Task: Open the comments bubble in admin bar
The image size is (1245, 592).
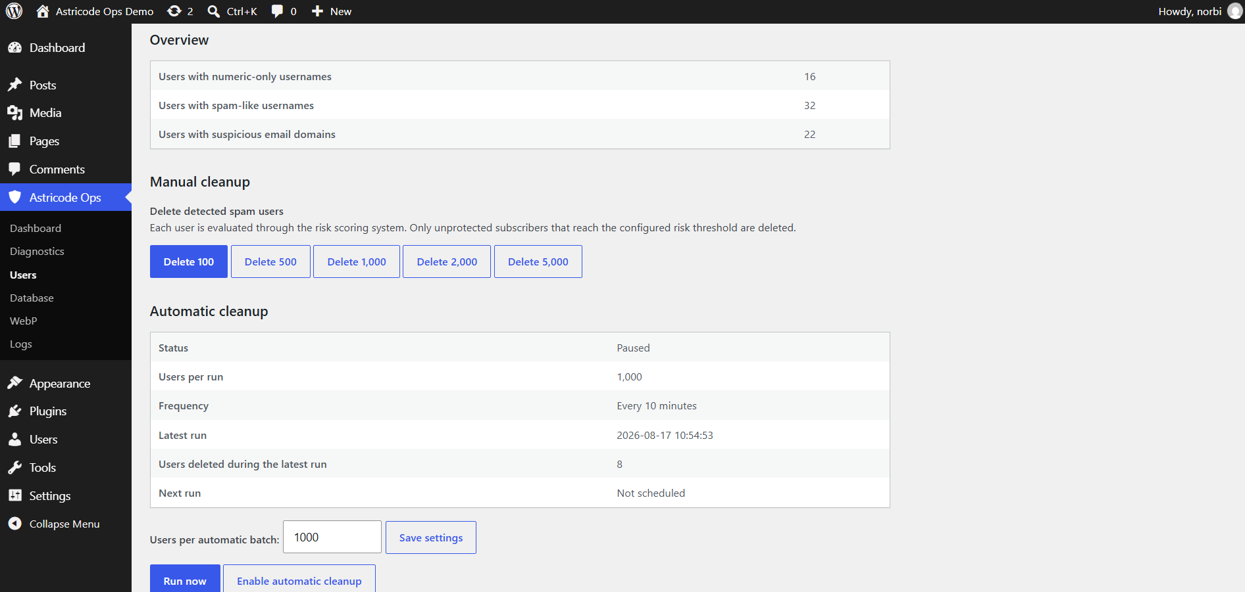Action: click(277, 11)
